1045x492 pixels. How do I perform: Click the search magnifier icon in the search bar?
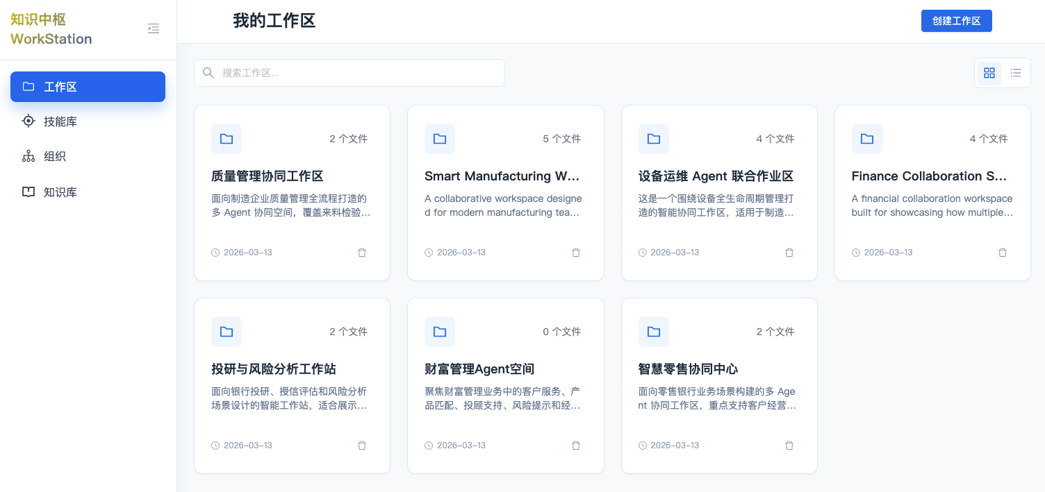(x=208, y=73)
